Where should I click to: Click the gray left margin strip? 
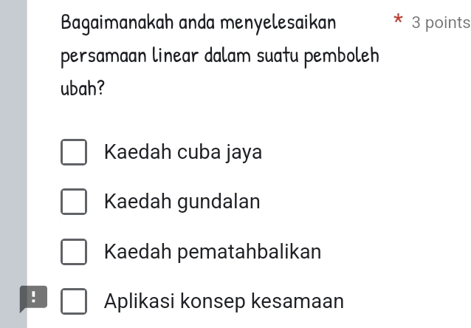(13, 148)
